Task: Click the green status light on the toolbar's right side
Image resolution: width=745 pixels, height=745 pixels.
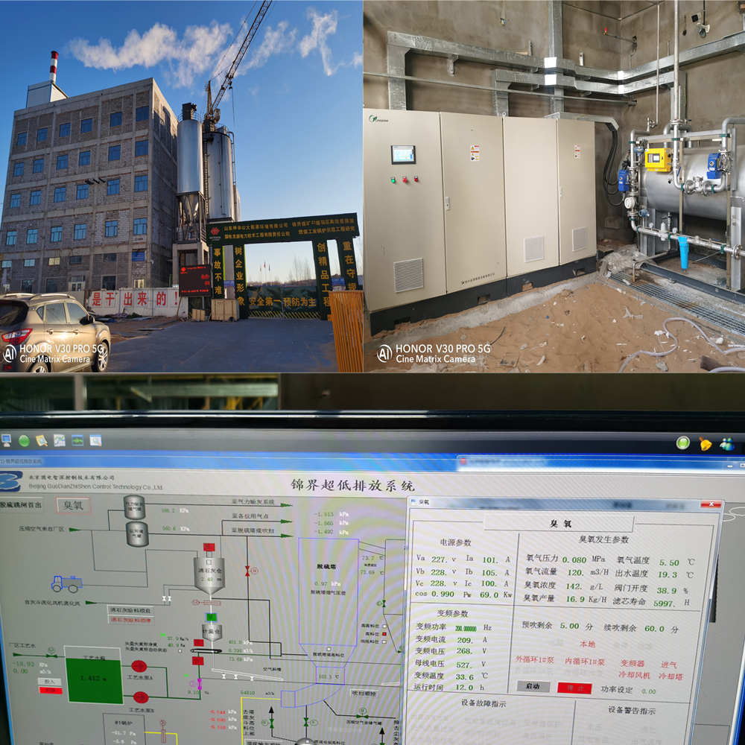Action: click(682, 443)
